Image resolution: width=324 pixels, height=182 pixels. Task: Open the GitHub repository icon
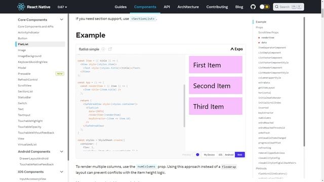click(x=253, y=7)
